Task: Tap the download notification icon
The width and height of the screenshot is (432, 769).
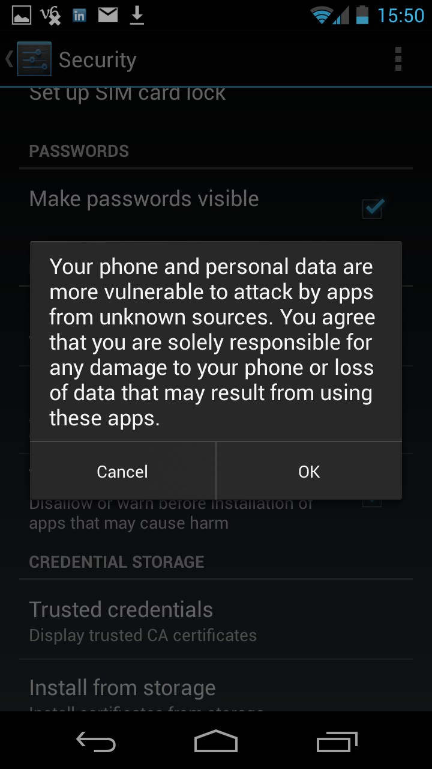Action: tap(137, 16)
